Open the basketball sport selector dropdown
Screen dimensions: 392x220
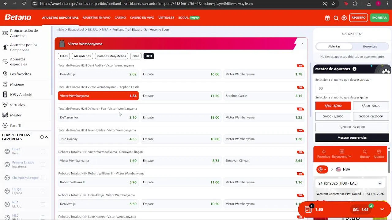point(322,169)
